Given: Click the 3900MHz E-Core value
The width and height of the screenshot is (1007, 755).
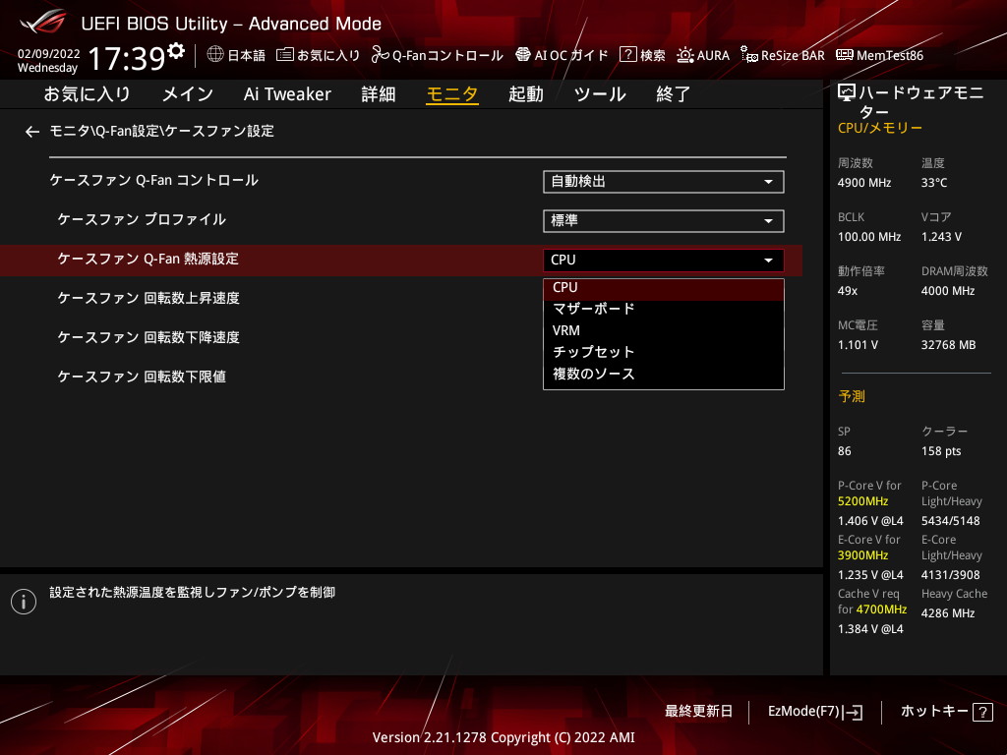Looking at the screenshot, I should (x=863, y=555).
